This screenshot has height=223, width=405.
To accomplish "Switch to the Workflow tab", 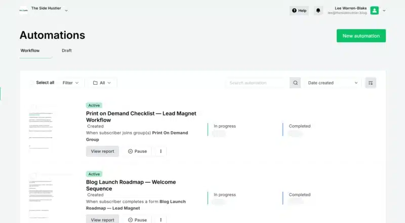I will 30,50.
